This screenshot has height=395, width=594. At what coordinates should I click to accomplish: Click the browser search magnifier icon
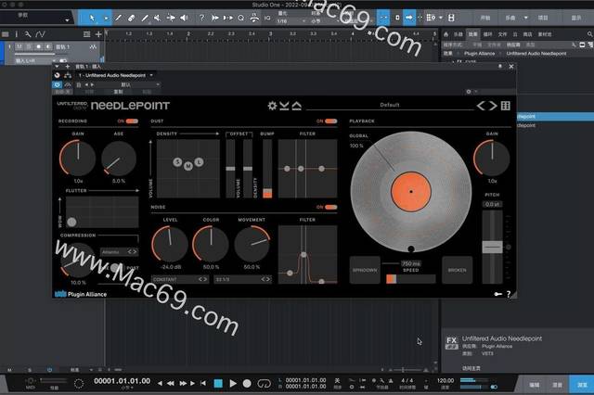coord(590,34)
